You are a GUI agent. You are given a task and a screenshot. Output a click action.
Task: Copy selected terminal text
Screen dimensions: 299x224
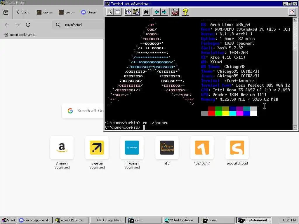(x=128, y=12)
